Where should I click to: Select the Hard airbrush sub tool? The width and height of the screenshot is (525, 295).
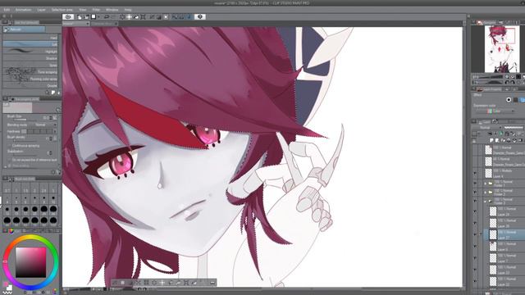(30, 38)
